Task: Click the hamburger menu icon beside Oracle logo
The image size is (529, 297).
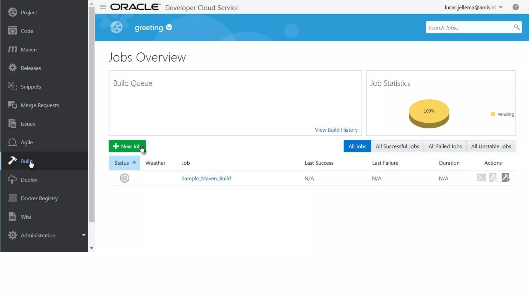Action: [x=103, y=7]
